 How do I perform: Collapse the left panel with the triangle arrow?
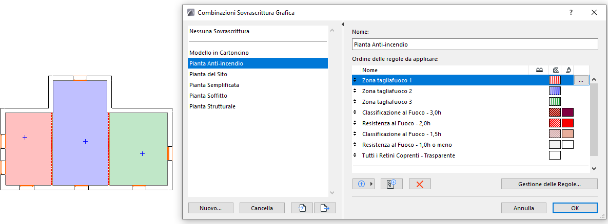tap(343, 24)
